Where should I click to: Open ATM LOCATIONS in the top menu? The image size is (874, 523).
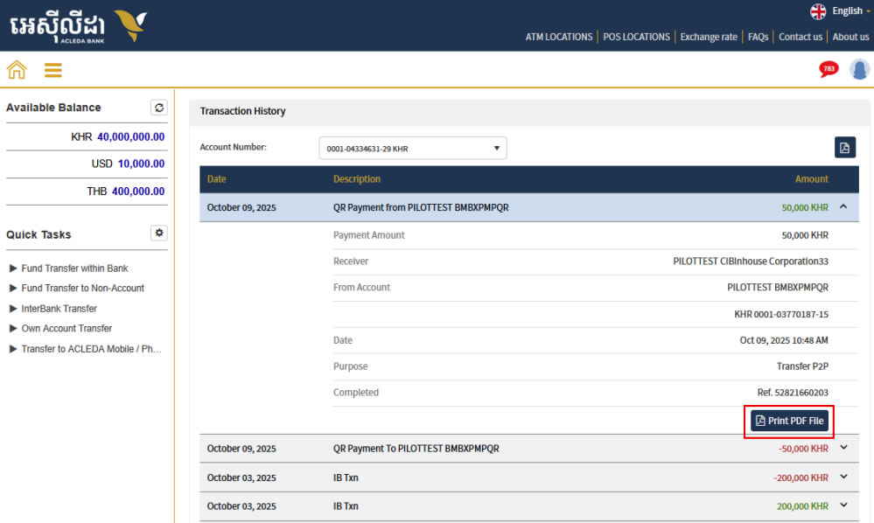(x=558, y=37)
